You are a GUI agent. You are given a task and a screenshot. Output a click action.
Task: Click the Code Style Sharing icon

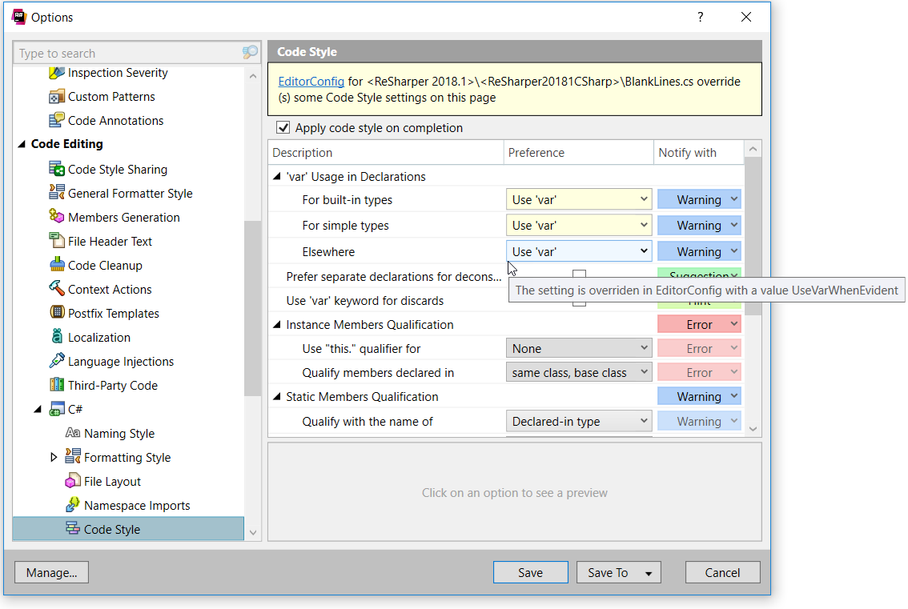point(57,169)
